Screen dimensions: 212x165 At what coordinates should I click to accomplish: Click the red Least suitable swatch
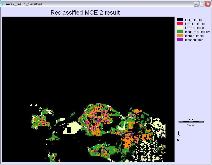180,24
